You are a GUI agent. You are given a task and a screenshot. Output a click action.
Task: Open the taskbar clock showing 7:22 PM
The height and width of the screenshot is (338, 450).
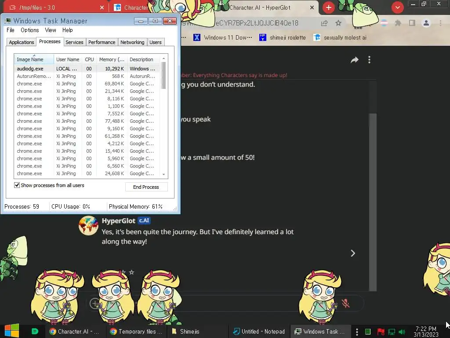pyautogui.click(x=426, y=332)
